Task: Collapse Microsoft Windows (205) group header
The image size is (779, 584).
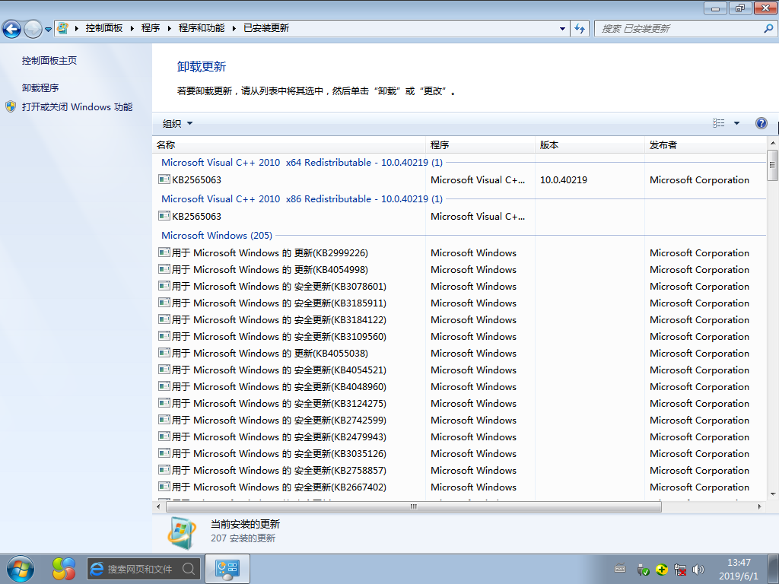Action: (217, 236)
